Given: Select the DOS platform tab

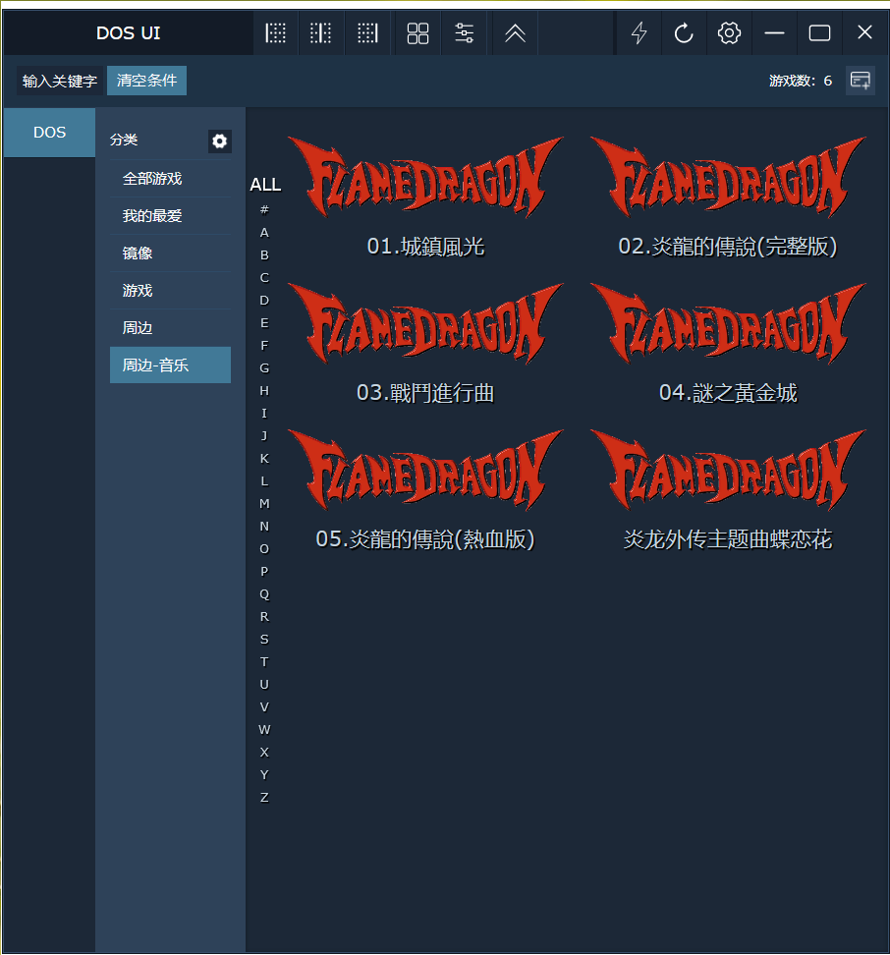Looking at the screenshot, I should (x=49, y=133).
